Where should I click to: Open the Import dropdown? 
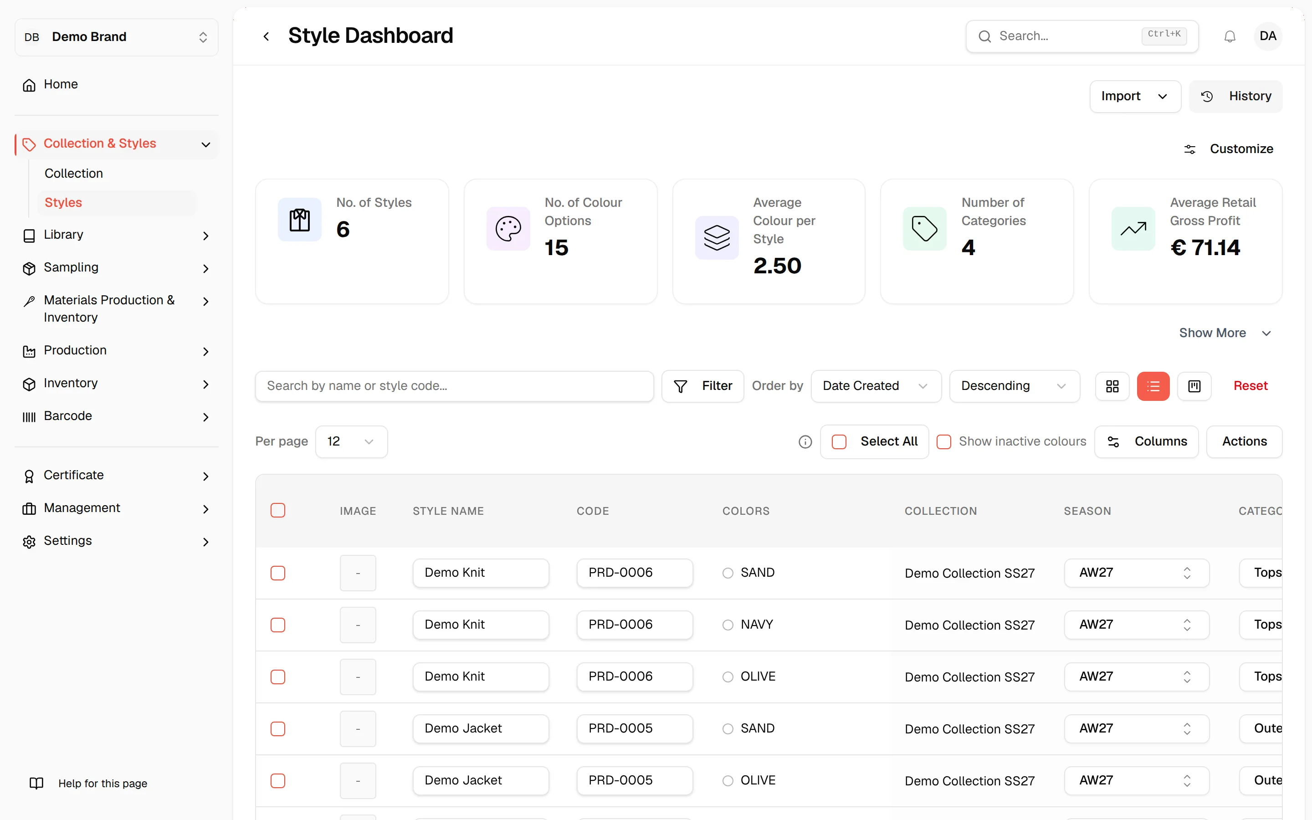click(1135, 97)
